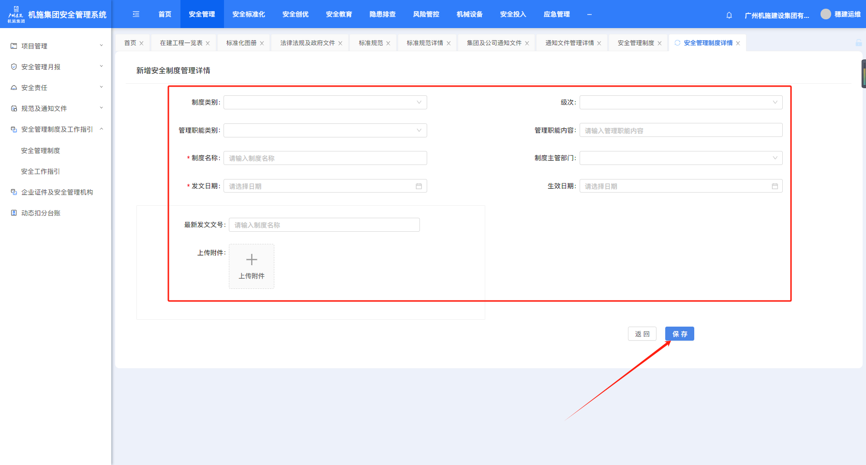Collapse sidebar with the menu fold icon
Image resolution: width=866 pixels, height=465 pixels.
(136, 15)
